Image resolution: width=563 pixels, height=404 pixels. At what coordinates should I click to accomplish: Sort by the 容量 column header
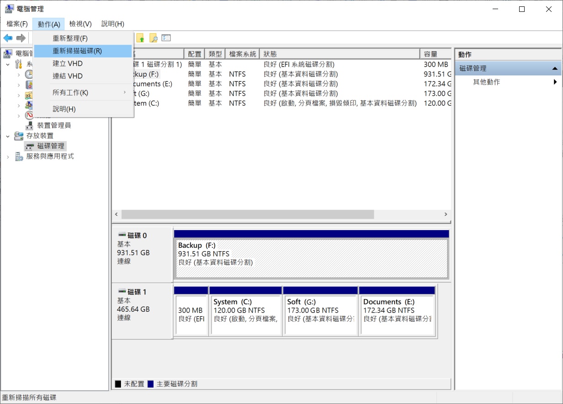436,54
